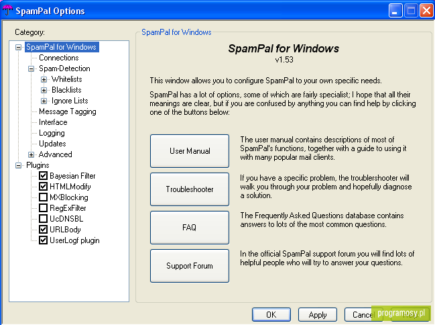Close the SpamPal Options window
Viewport: 435px width, 325px height.
426,11
